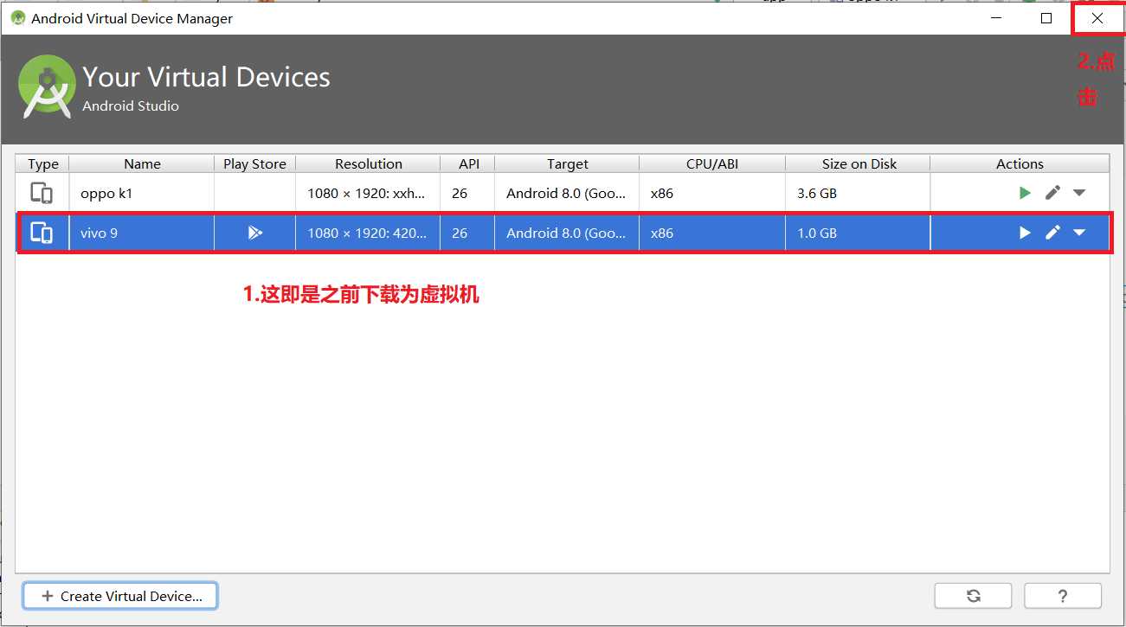Image resolution: width=1126 pixels, height=627 pixels.
Task: Maximize the Android Virtual Device Manager window
Action: [1046, 18]
